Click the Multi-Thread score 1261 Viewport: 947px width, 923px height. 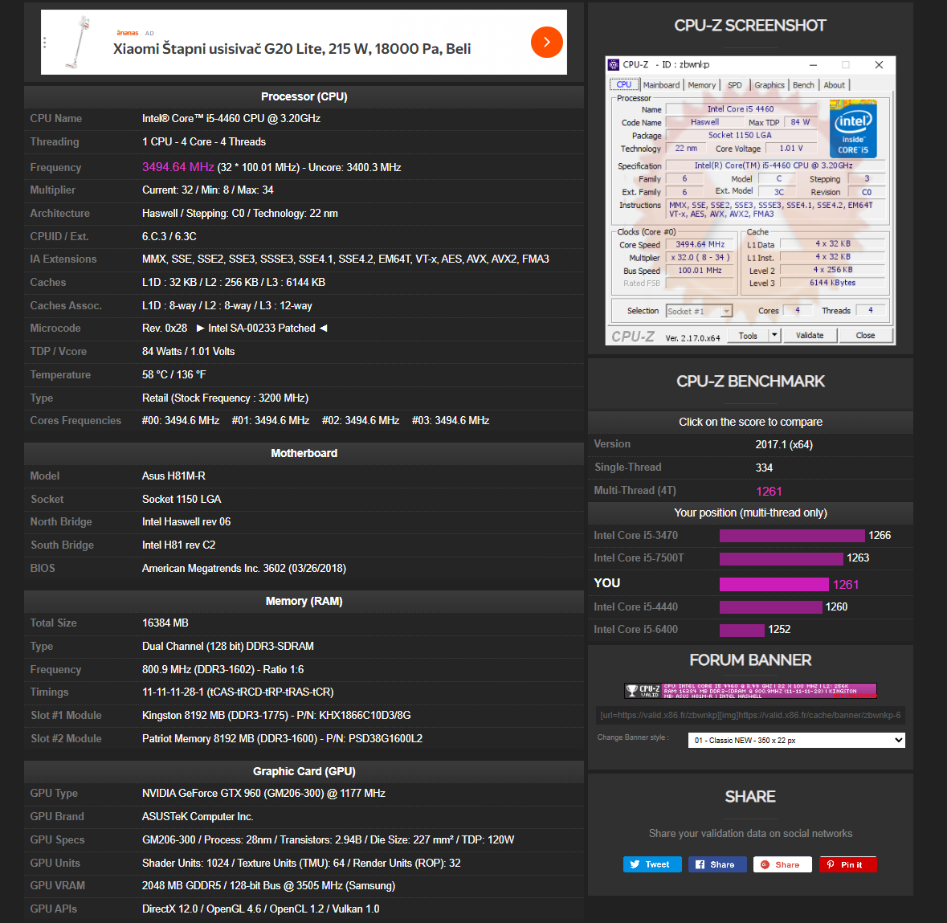(769, 491)
